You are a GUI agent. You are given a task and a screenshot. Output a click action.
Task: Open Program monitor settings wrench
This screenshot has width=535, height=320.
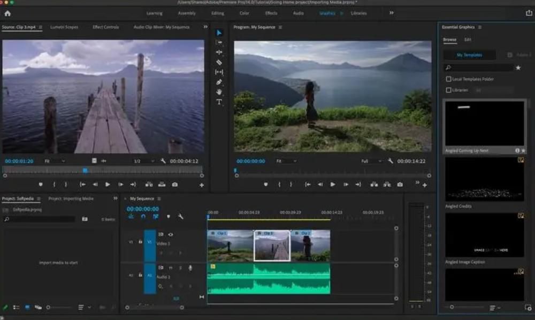pyautogui.click(x=391, y=161)
